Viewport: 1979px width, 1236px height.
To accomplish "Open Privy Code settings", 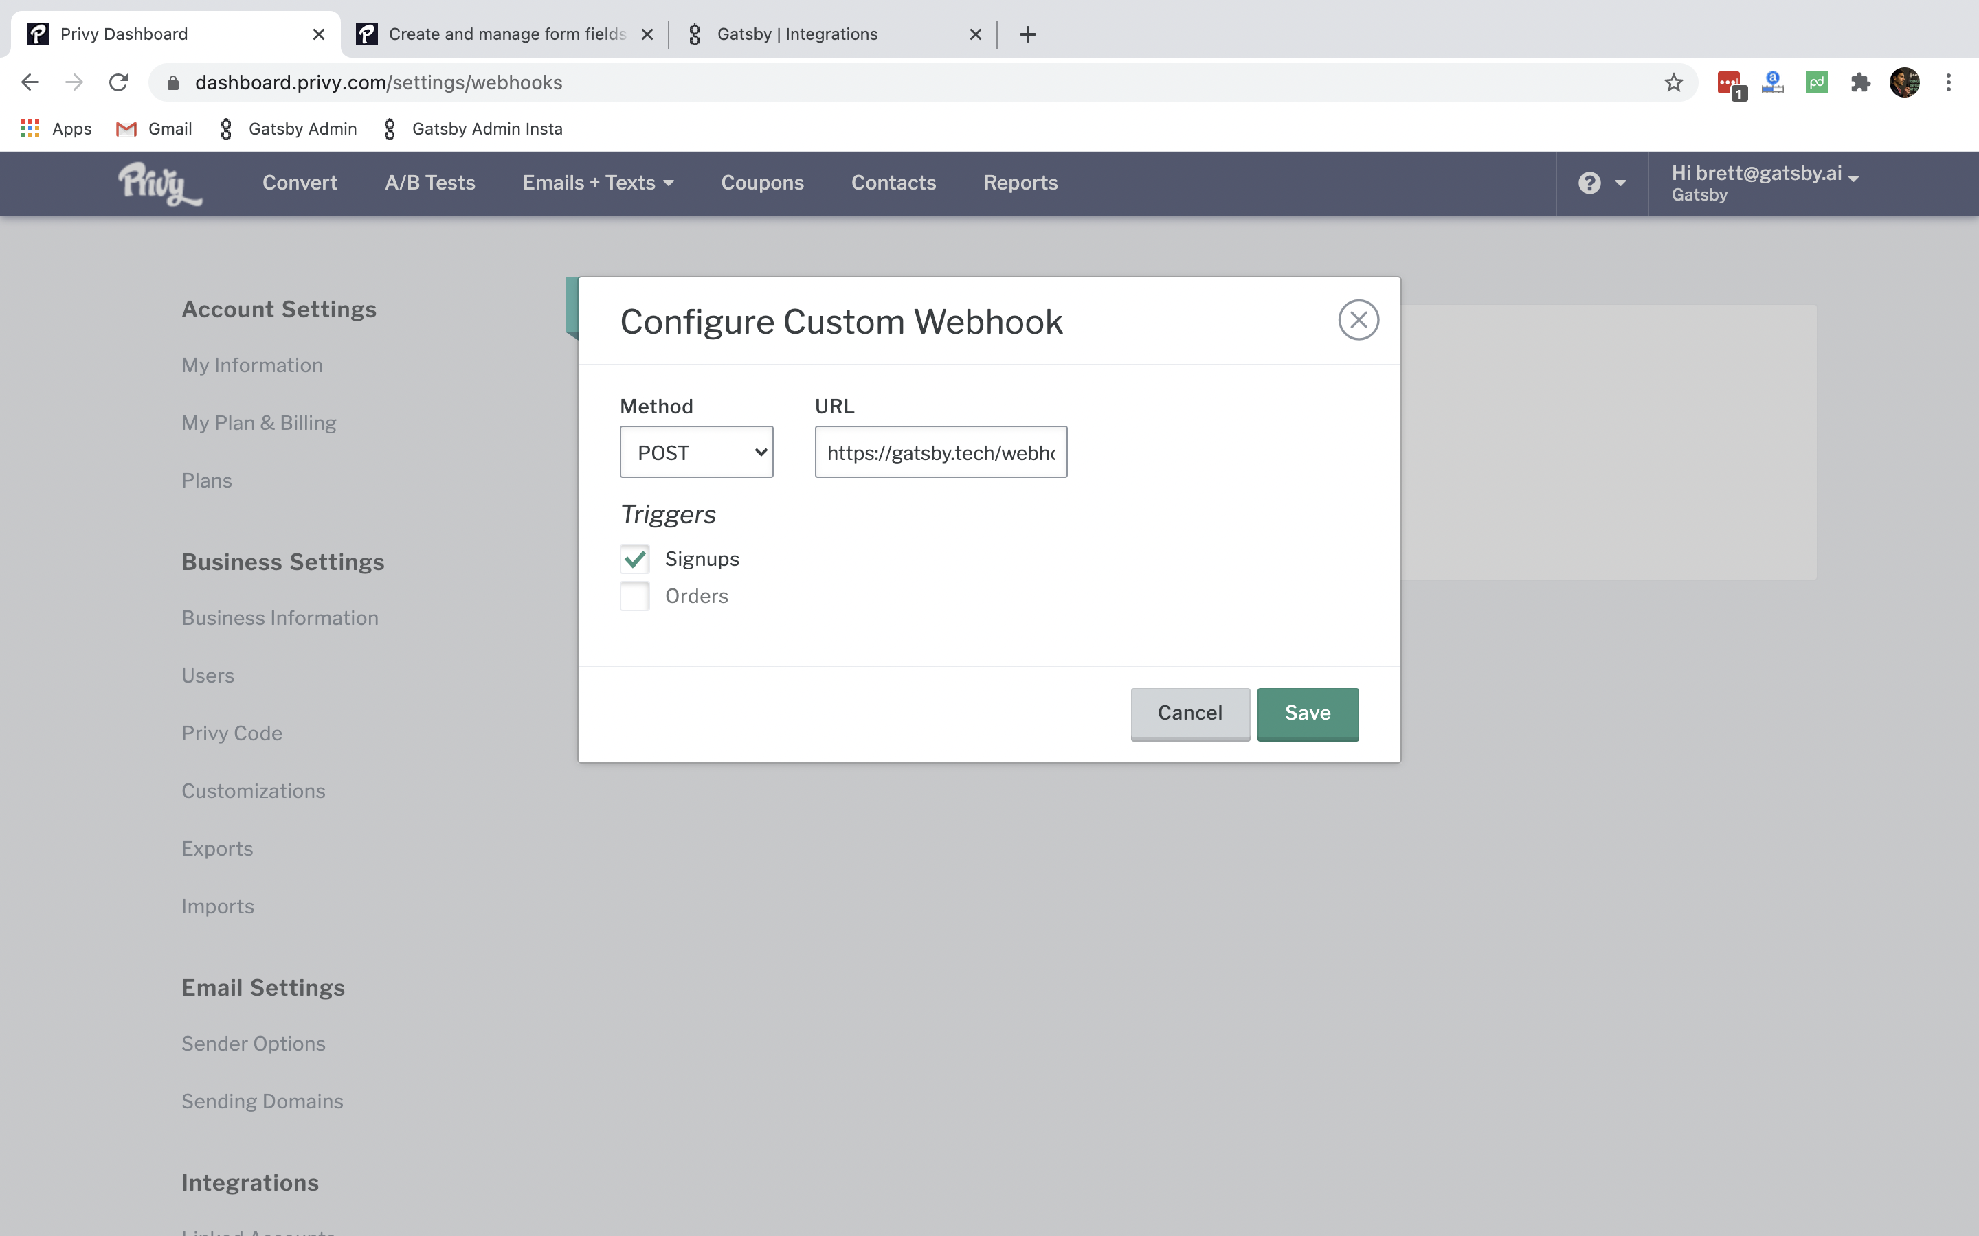I will [x=232, y=733].
